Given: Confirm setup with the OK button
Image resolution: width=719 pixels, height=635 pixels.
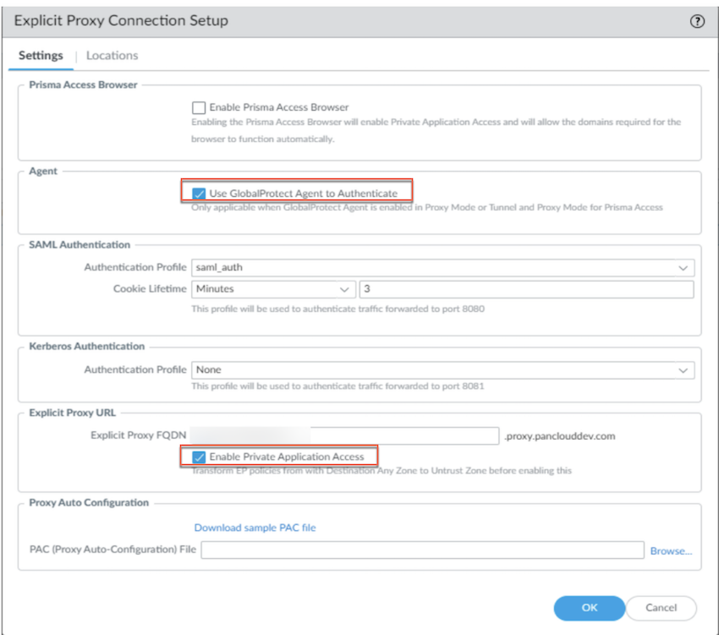Looking at the screenshot, I should tap(590, 607).
